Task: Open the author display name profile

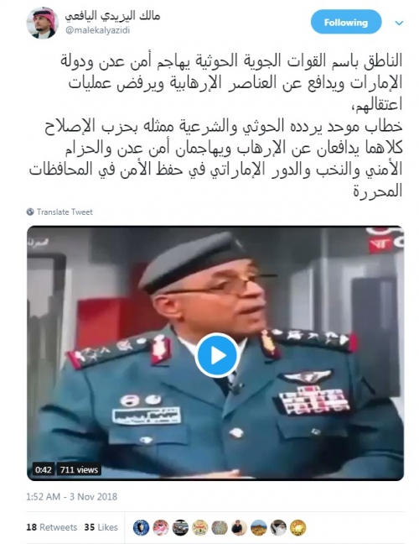Action: (x=112, y=16)
